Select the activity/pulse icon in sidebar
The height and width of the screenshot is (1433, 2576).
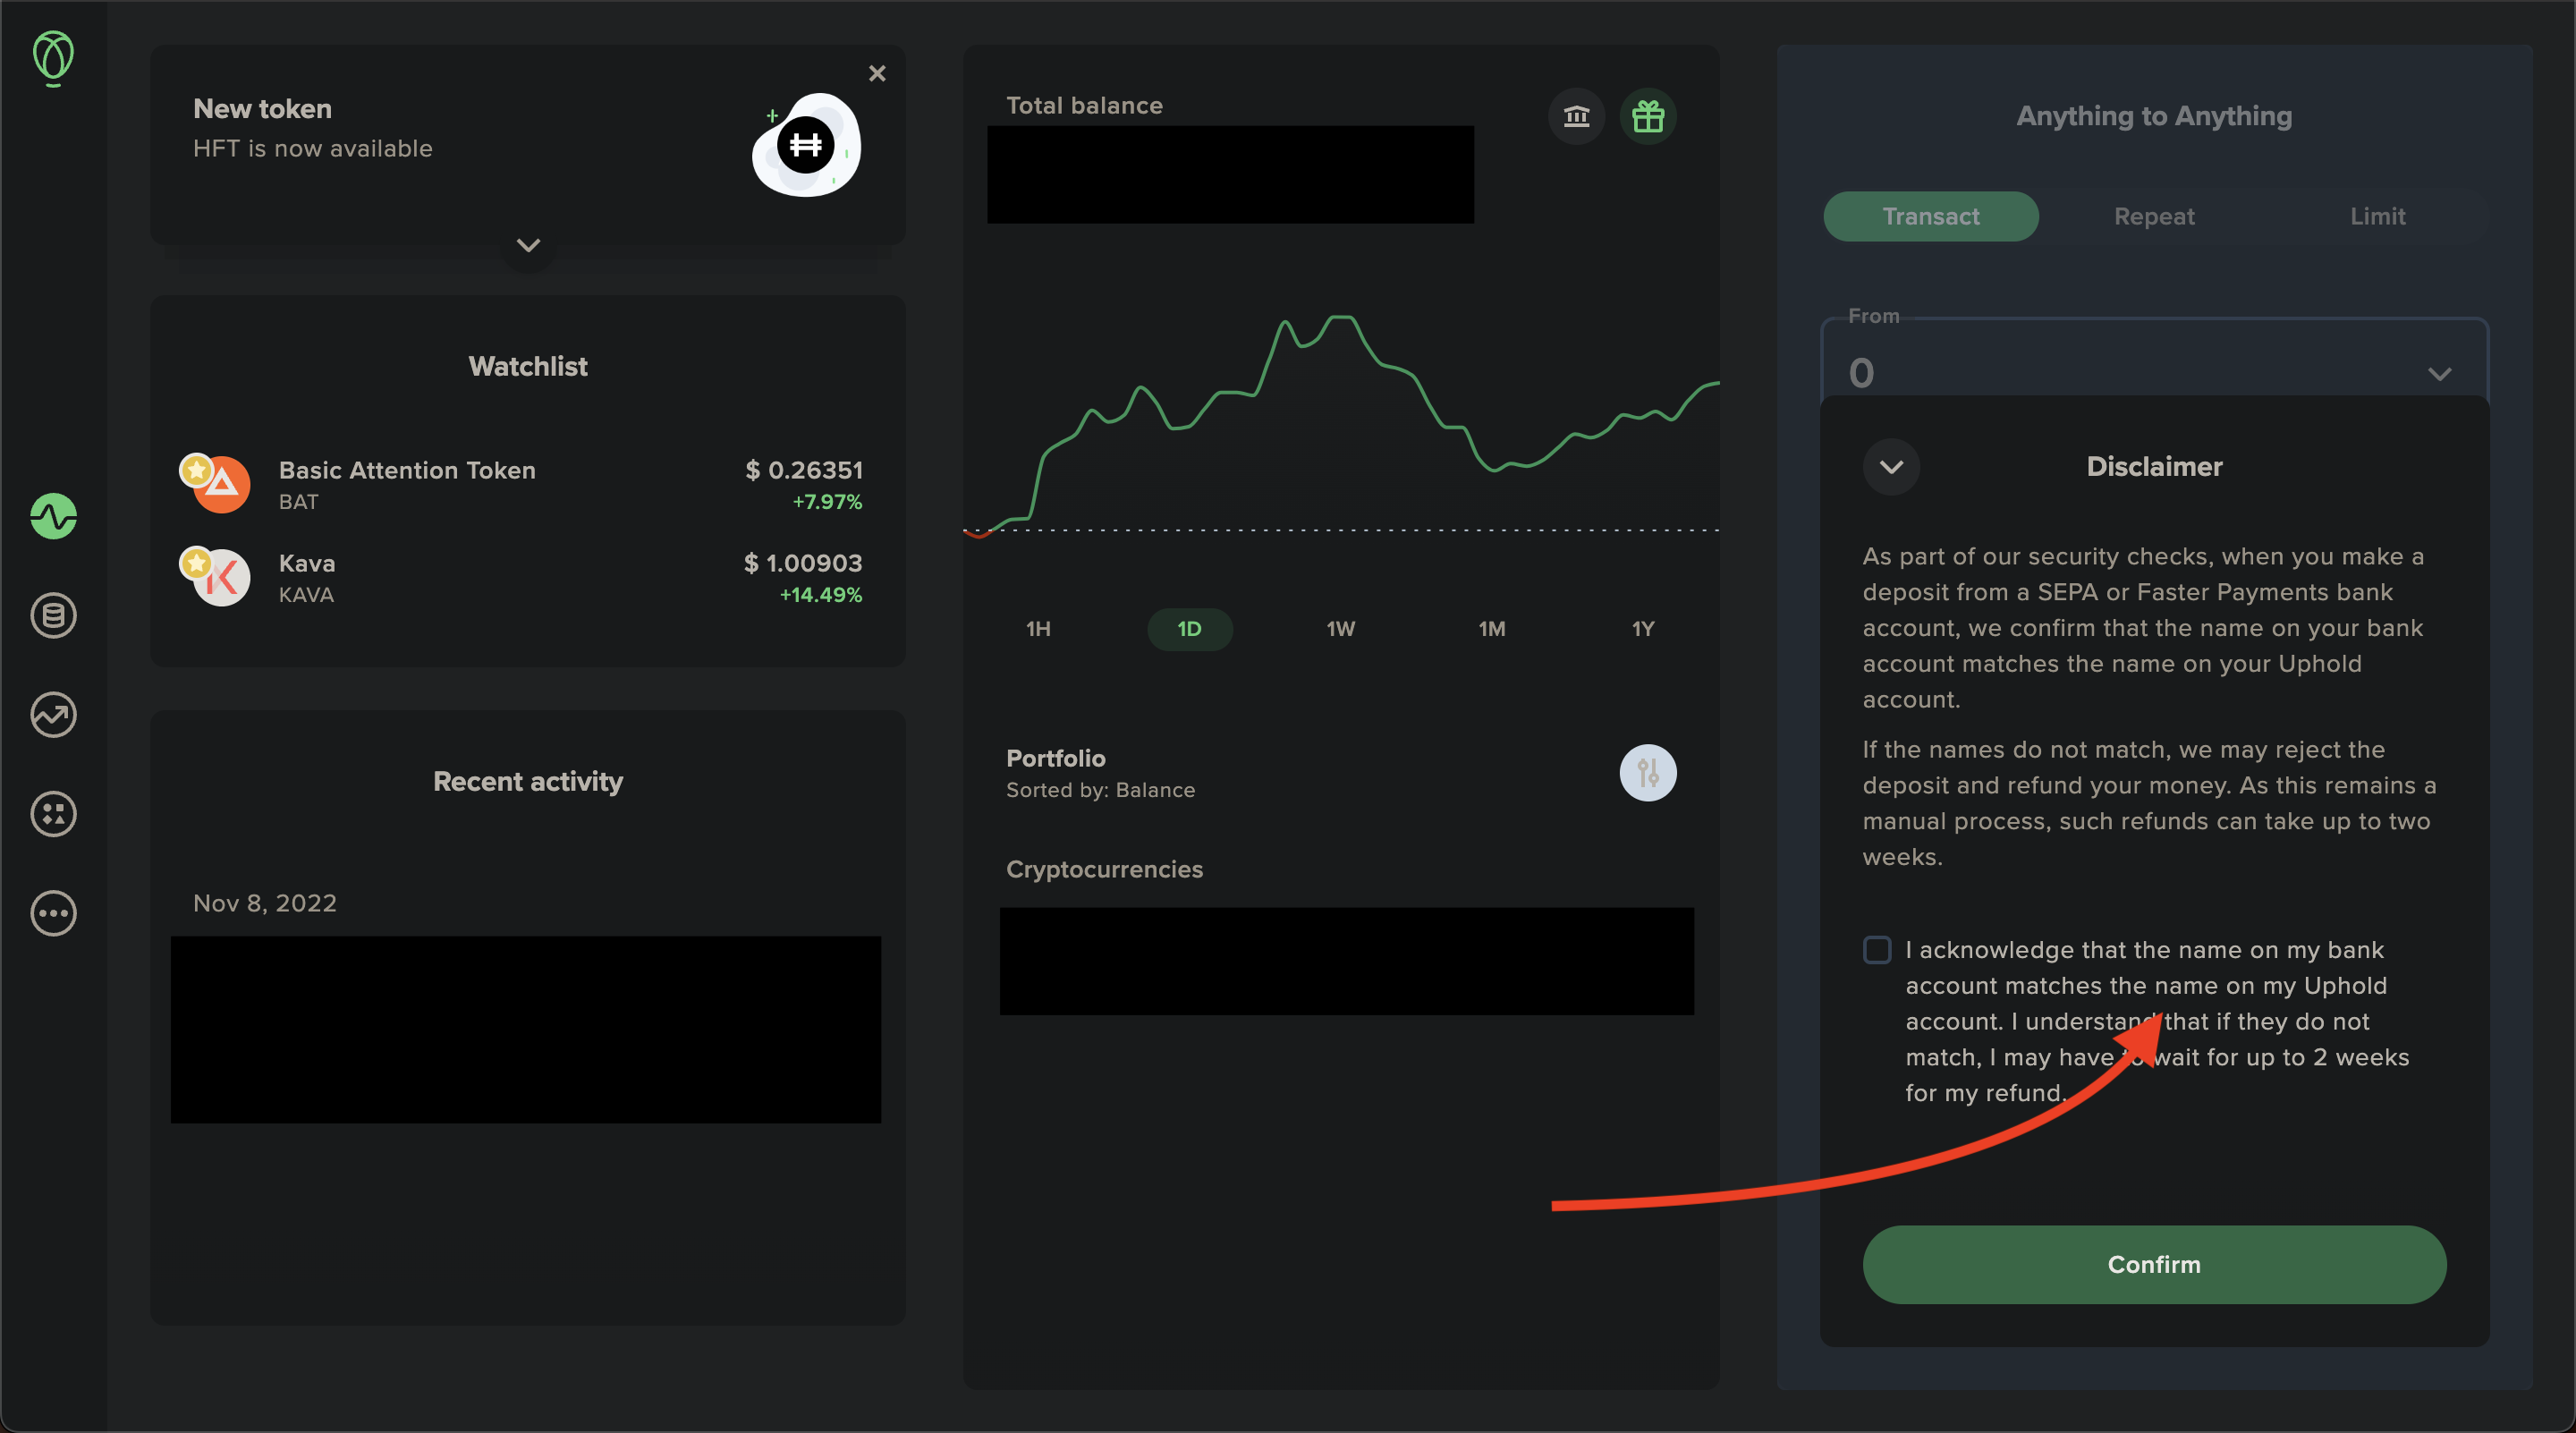pyautogui.click(x=53, y=517)
